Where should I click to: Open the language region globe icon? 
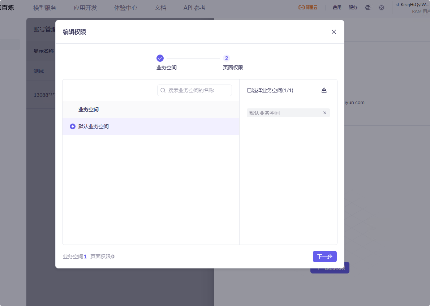click(x=368, y=7)
